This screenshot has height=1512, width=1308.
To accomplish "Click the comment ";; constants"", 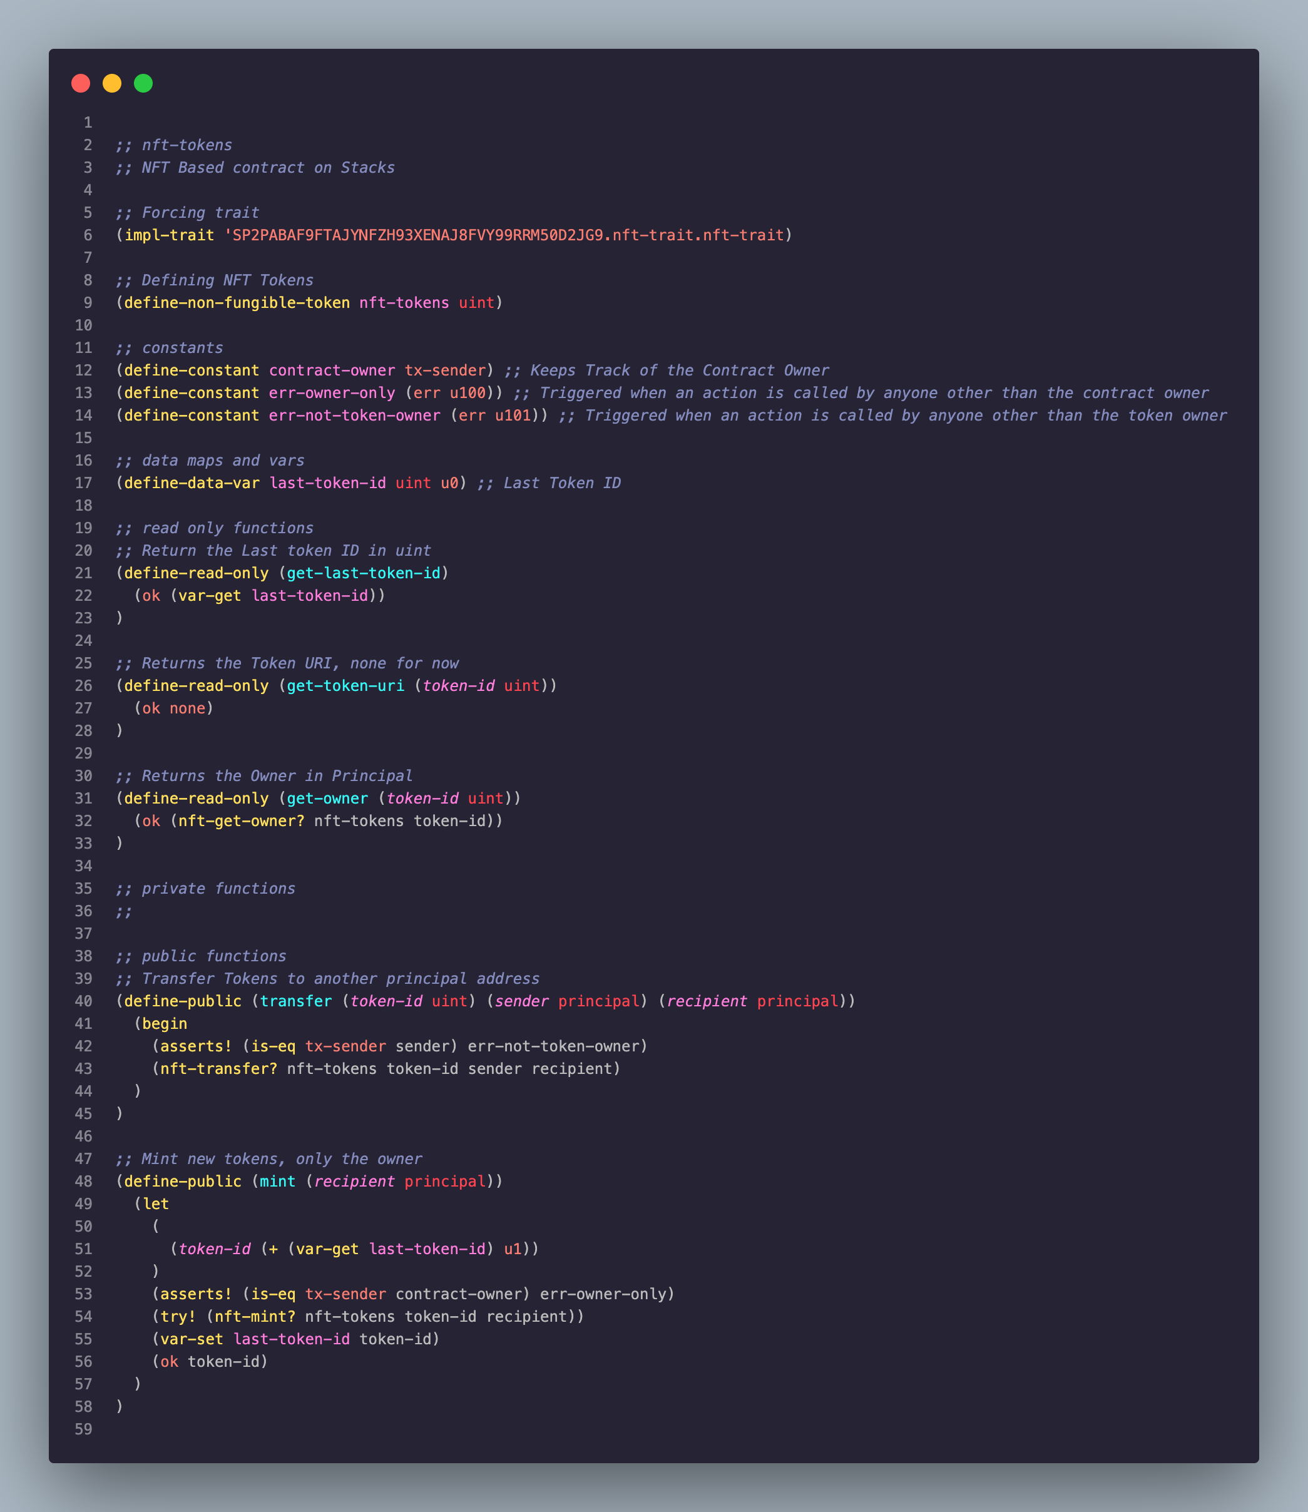I will (170, 348).
